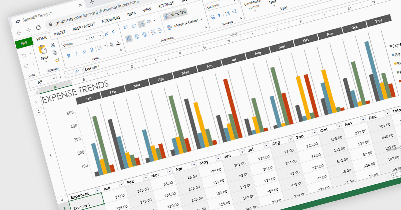Pick the Font Color swatch
Screen dimensions: 401x210
coord(118,43)
